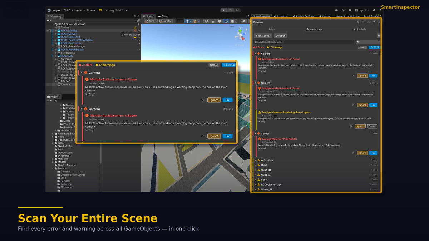429x241 pixels.
Task: Open the package icon next to Asset Store
Action: [x=100, y=10]
